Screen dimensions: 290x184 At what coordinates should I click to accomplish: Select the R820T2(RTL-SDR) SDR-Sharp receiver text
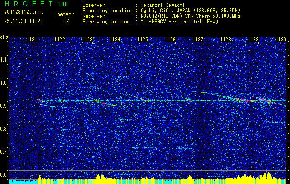[190, 16]
